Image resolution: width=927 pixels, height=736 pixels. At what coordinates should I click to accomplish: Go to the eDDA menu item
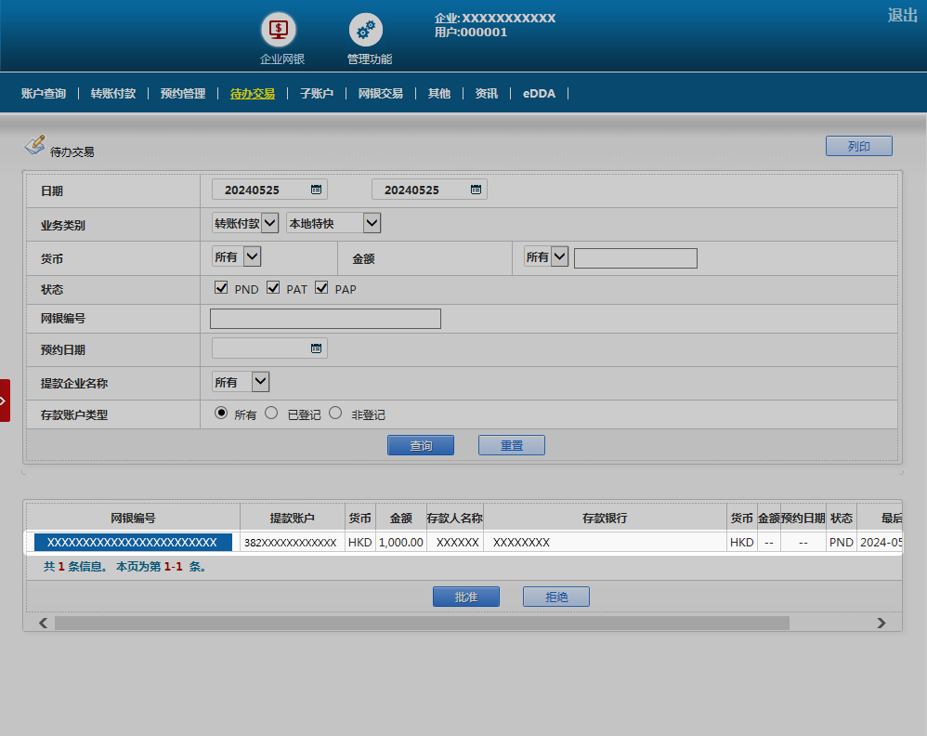tap(539, 94)
